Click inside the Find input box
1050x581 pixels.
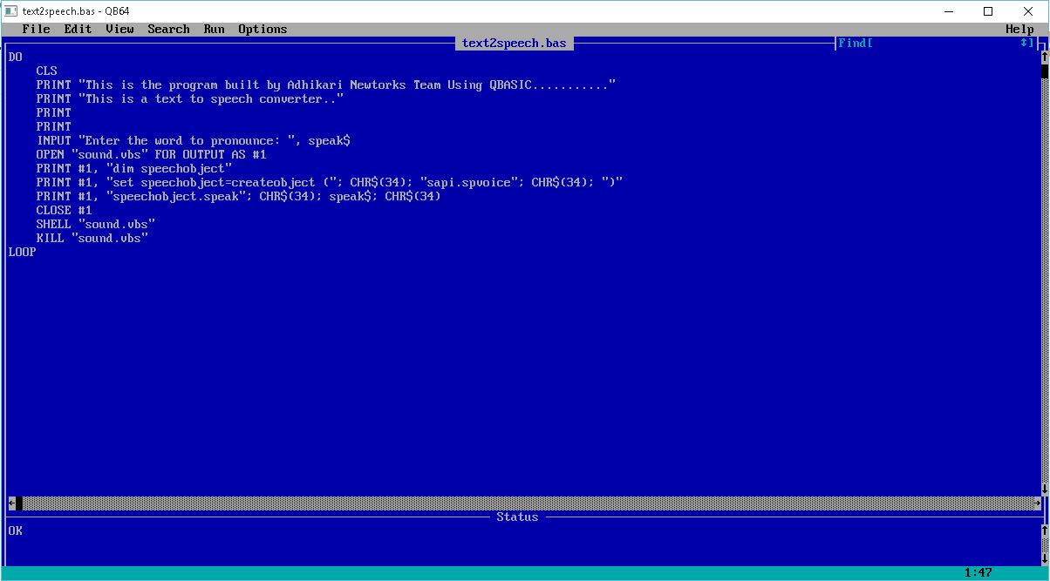pos(942,42)
